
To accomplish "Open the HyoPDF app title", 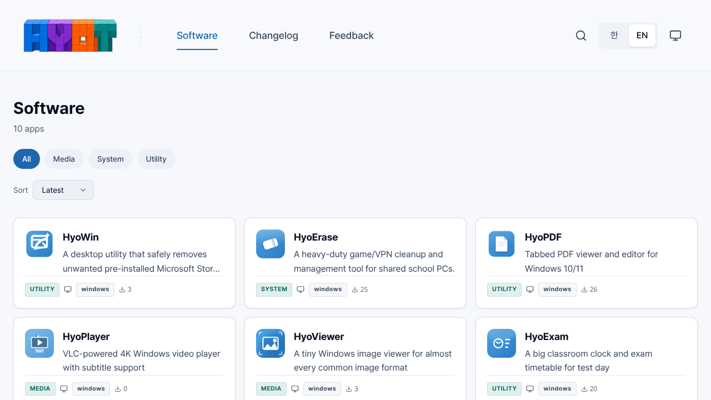I will [x=543, y=237].
